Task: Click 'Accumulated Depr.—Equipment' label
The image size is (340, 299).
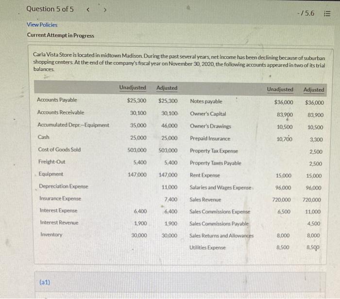Action: pos(73,125)
